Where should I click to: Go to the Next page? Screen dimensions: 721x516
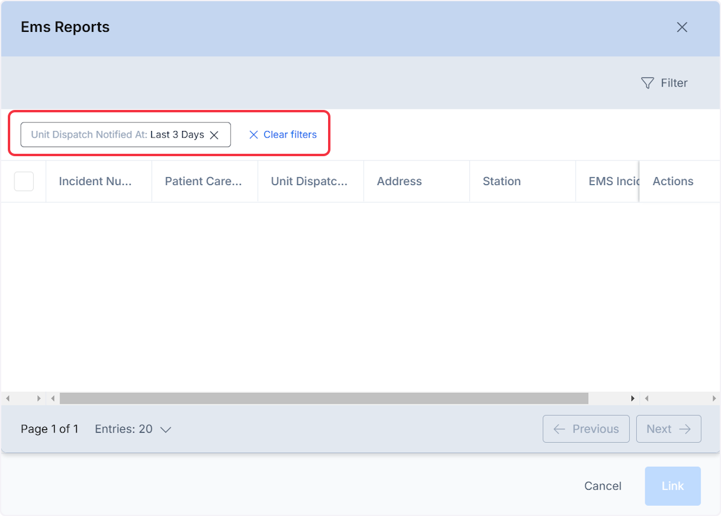pos(669,429)
